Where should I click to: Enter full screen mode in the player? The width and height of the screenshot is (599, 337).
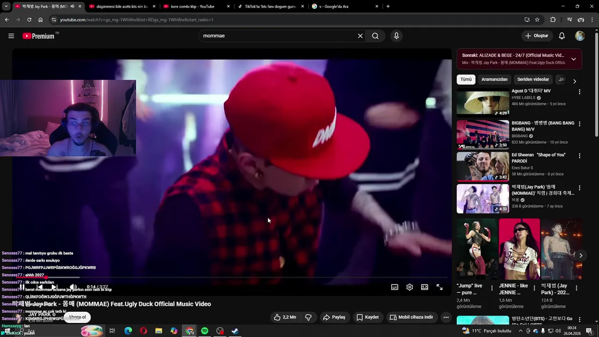439,287
